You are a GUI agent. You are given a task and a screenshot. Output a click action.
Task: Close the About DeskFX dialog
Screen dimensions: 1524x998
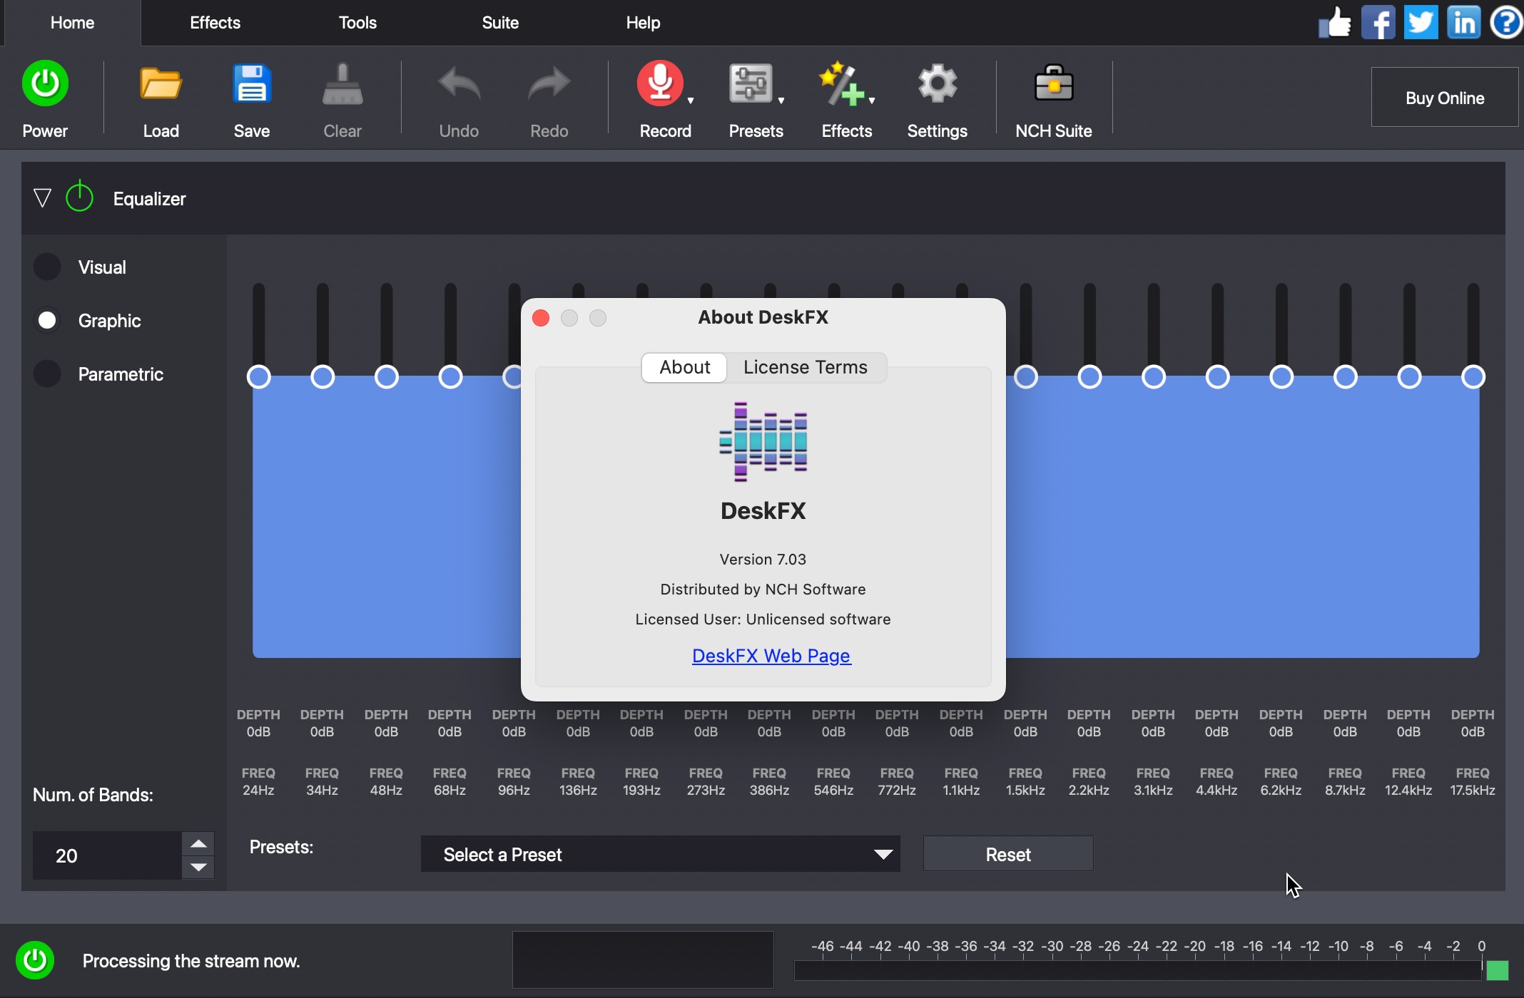pos(541,318)
